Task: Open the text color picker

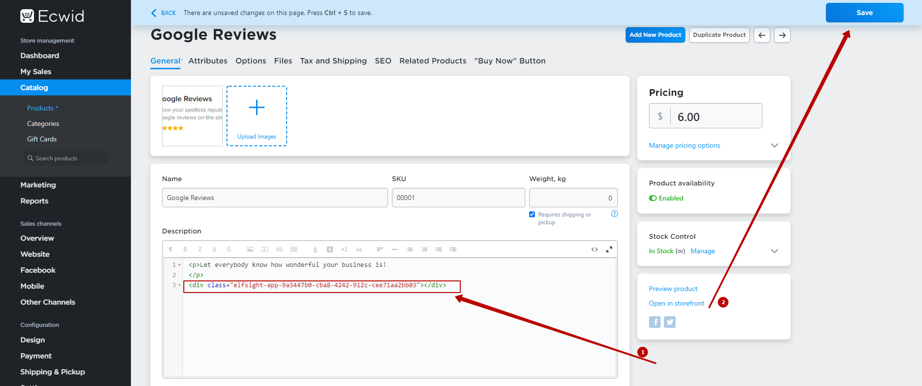Action: [315, 249]
